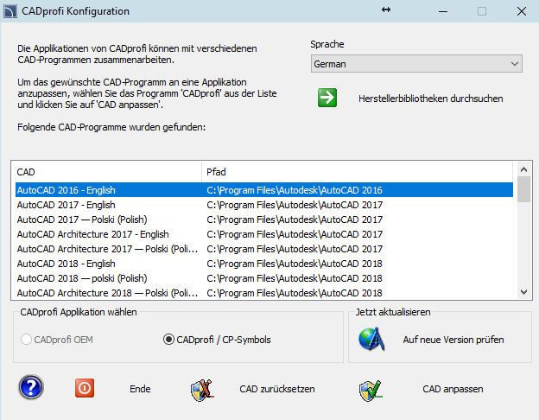Select the CADprofi / CP-Symbols radio button
Viewport: 539px width, 420px height.
pos(169,340)
